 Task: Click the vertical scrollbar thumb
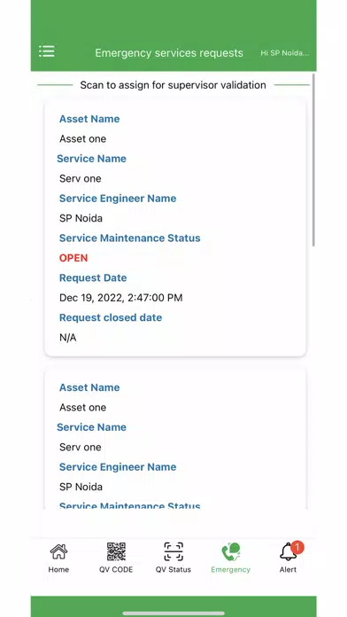click(x=313, y=160)
